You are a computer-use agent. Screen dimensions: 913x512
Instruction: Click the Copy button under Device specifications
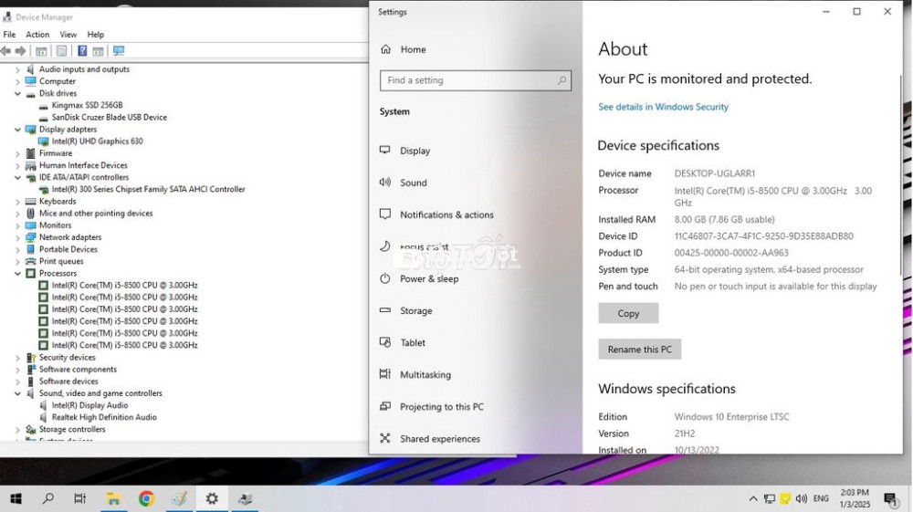pyautogui.click(x=628, y=313)
